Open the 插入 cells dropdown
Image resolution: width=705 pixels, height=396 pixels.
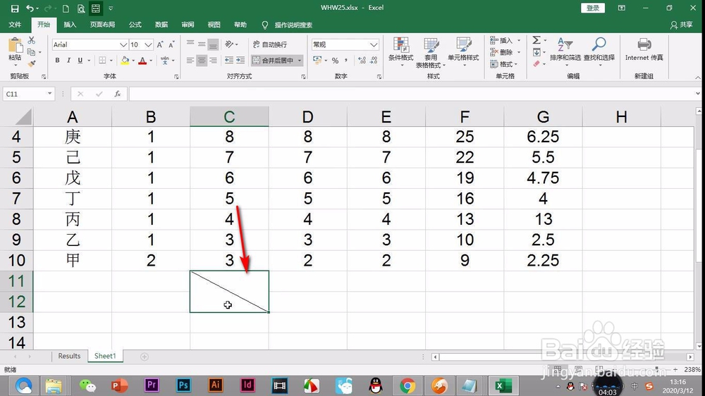pyautogui.click(x=520, y=40)
